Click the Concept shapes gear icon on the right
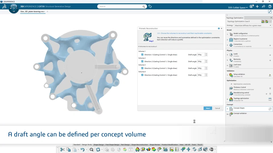This screenshot has height=153, width=273. [x=270, y=109]
